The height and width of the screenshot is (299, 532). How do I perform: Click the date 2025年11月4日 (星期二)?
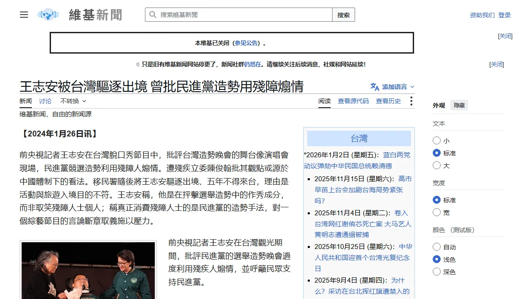(351, 213)
